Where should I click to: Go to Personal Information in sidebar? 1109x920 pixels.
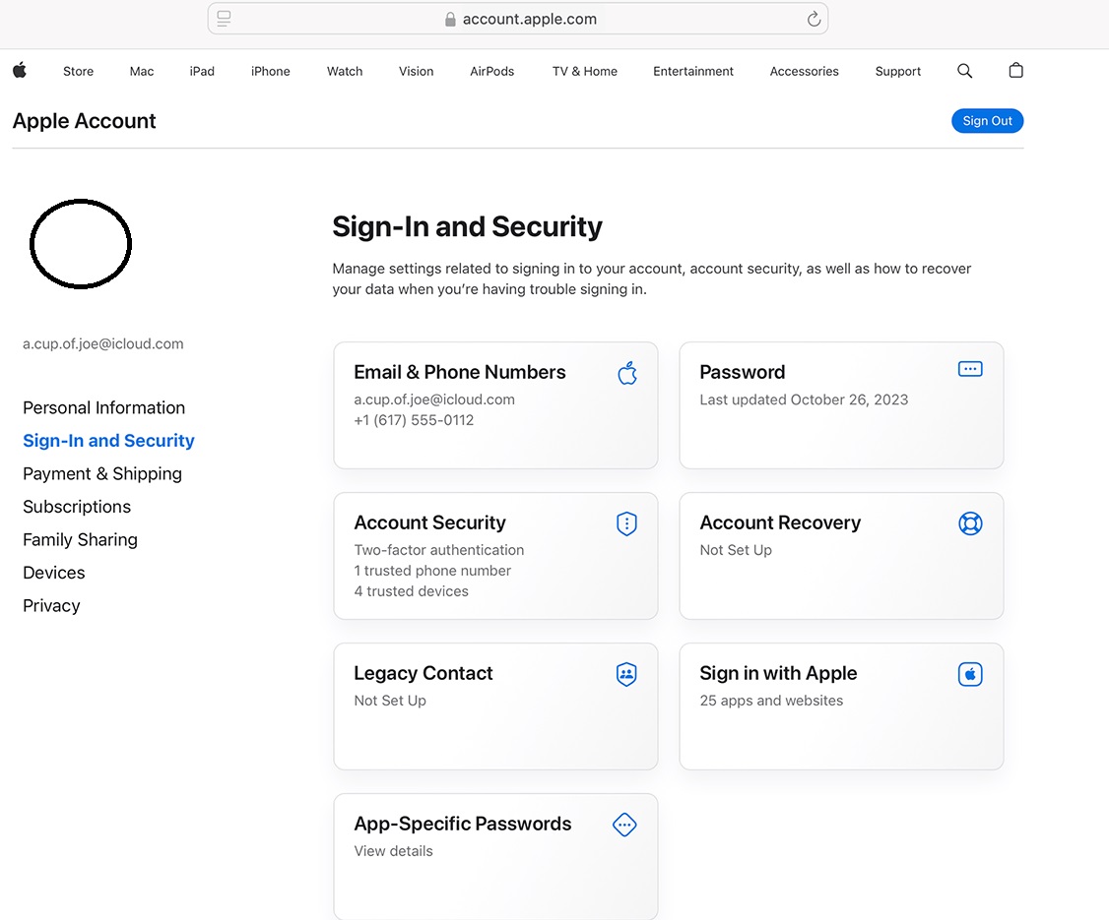[104, 407]
